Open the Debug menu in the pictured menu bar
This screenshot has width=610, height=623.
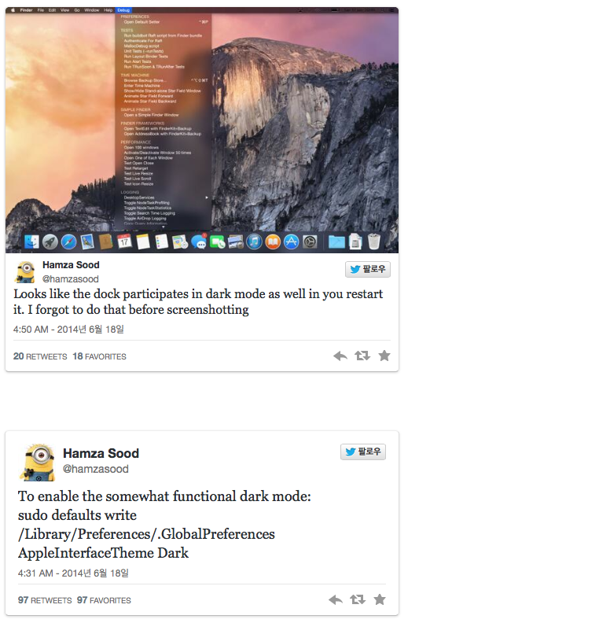tap(123, 10)
